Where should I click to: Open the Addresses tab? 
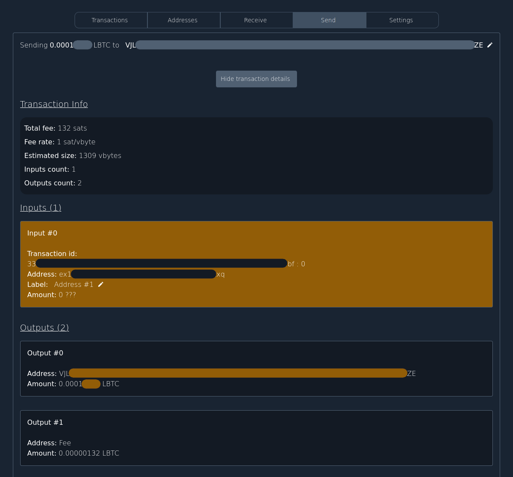pyautogui.click(x=183, y=20)
